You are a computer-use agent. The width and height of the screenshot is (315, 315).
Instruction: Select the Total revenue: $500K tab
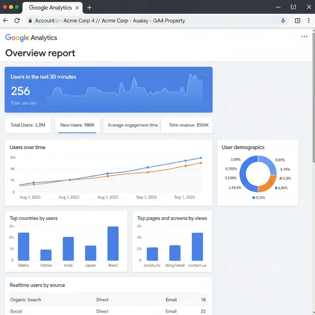(187, 125)
